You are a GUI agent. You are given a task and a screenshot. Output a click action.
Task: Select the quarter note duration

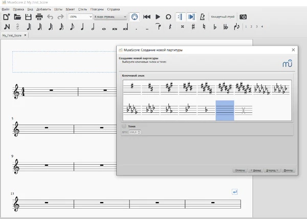coord(82,27)
